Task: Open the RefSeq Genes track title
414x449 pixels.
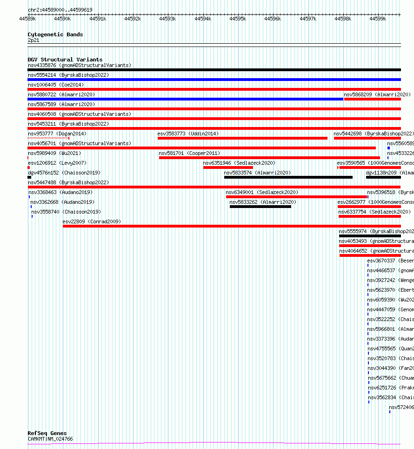Action: (47, 433)
